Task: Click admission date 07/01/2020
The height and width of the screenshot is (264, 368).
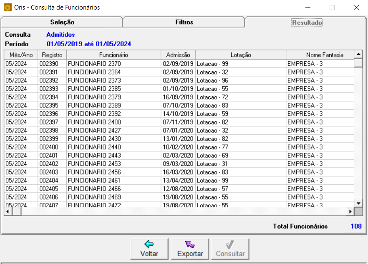Action: (178, 130)
